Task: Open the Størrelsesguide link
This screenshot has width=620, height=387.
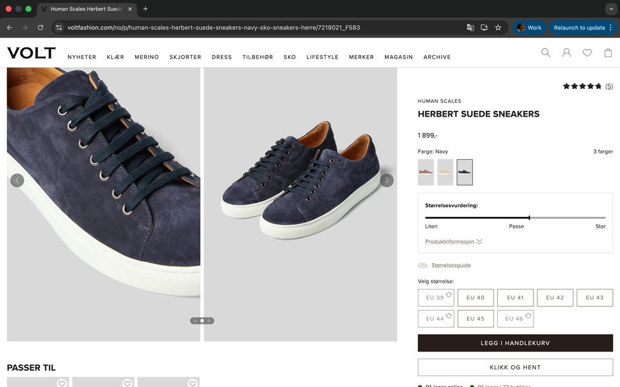Action: pyautogui.click(x=451, y=265)
